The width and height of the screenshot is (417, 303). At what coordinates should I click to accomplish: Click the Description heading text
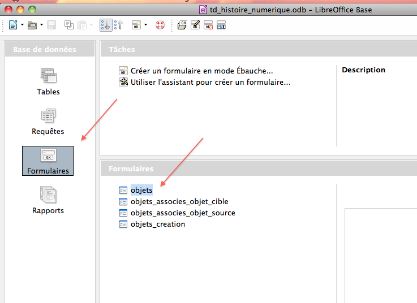click(x=364, y=70)
